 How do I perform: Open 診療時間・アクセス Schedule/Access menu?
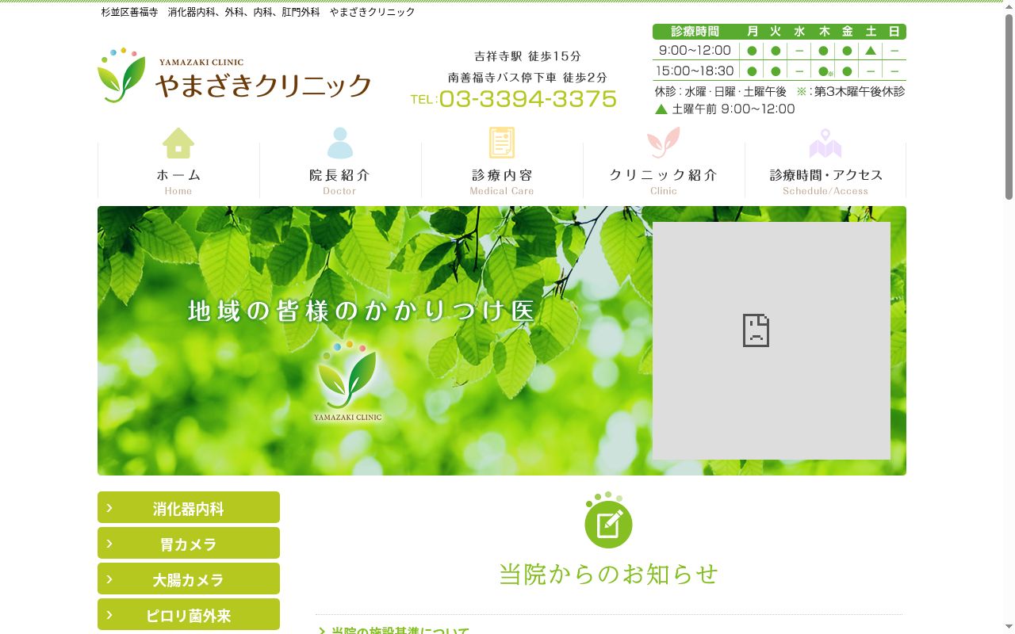[825, 162]
